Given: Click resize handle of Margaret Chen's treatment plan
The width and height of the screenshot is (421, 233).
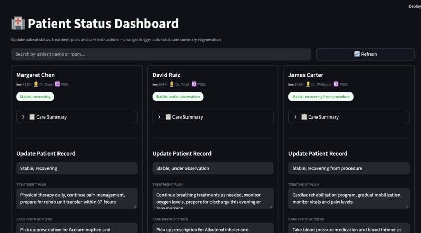Looking at the screenshot, I should pos(135,207).
